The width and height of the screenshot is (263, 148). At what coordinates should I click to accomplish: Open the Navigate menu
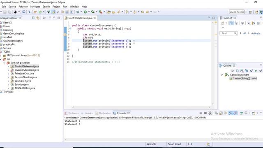pos(35,7)
